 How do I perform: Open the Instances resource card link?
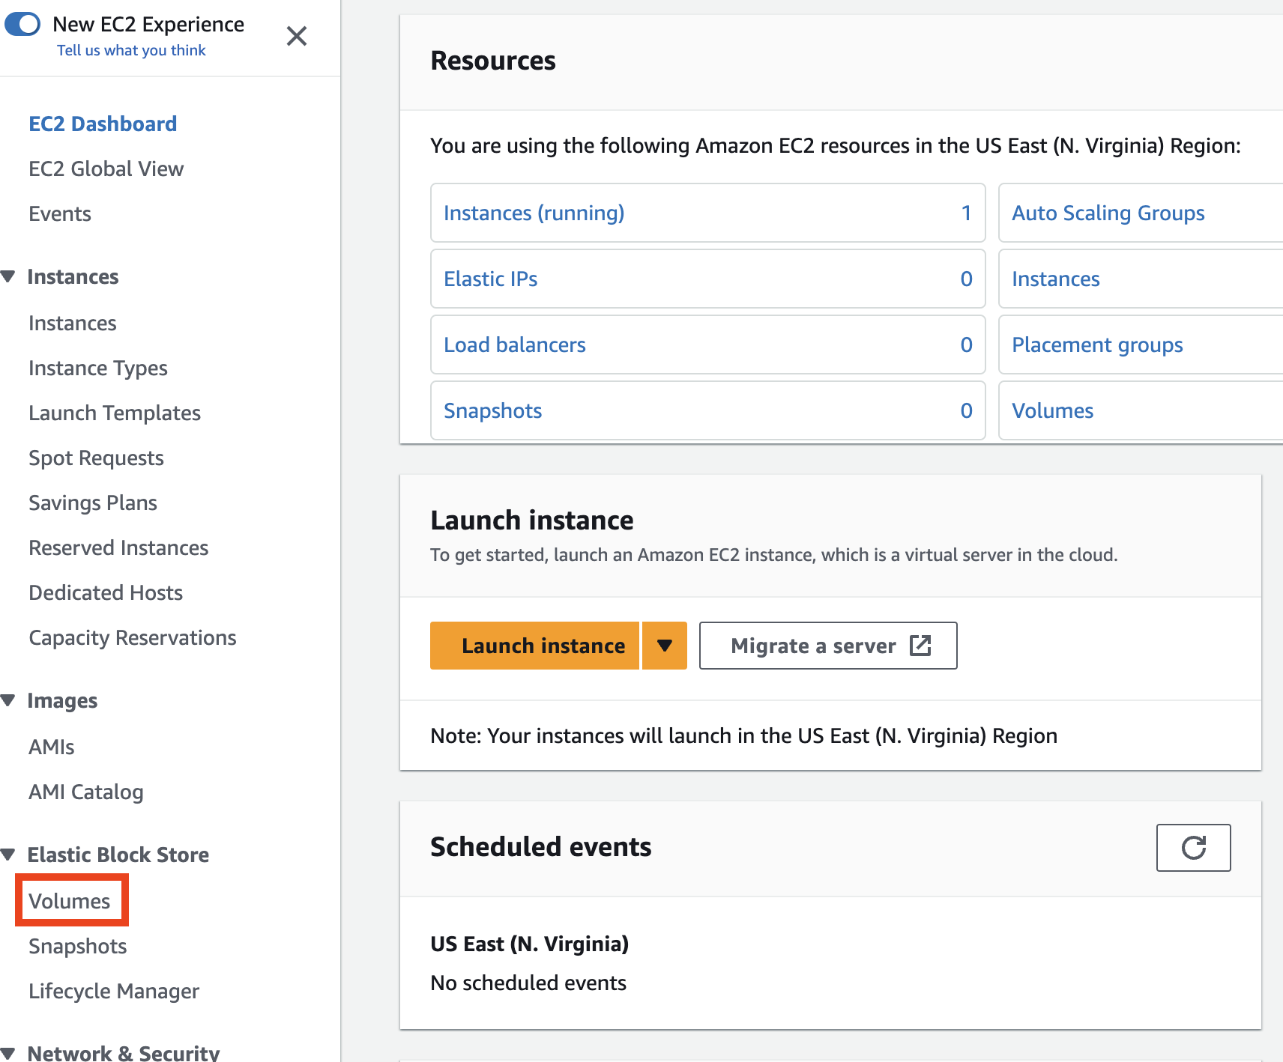pos(1056,279)
